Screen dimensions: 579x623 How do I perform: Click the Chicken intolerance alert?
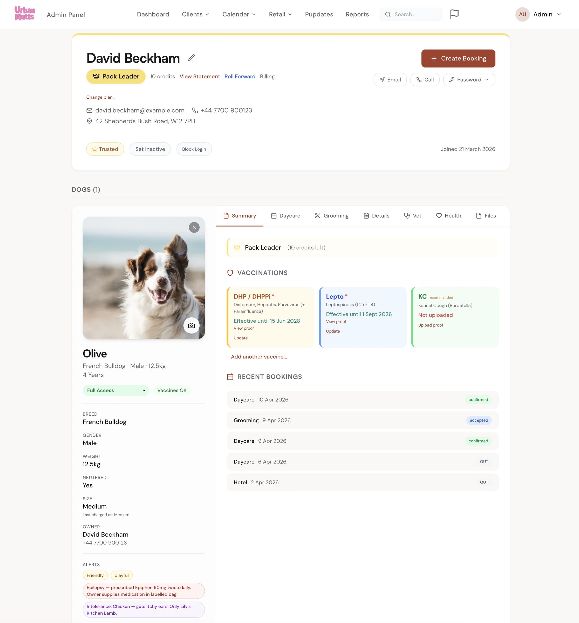click(144, 610)
